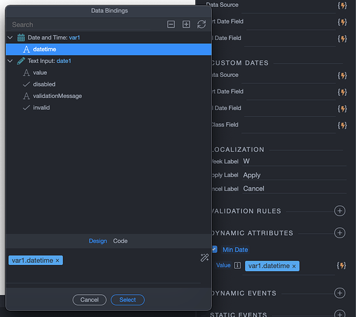The image size is (356, 317).
Task: Collapse the Text Input date1 node
Action: [x=10, y=61]
